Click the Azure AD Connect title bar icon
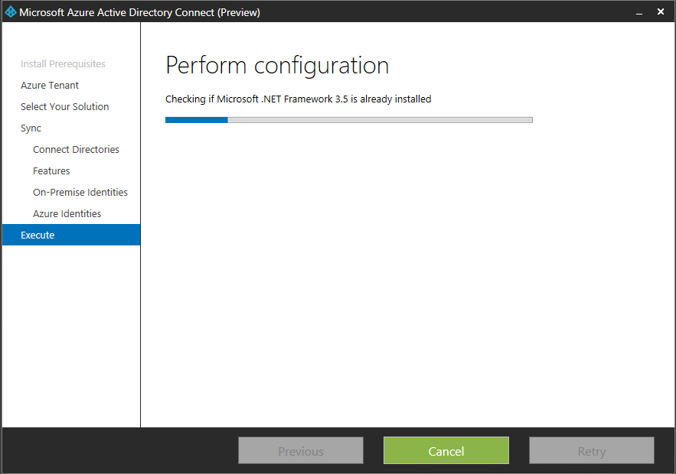This screenshot has height=474, width=676. point(11,12)
